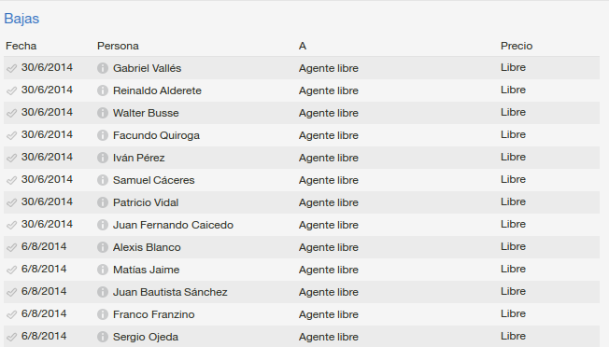Click the Fecha column header
The height and width of the screenshot is (347, 609).
coord(21,46)
